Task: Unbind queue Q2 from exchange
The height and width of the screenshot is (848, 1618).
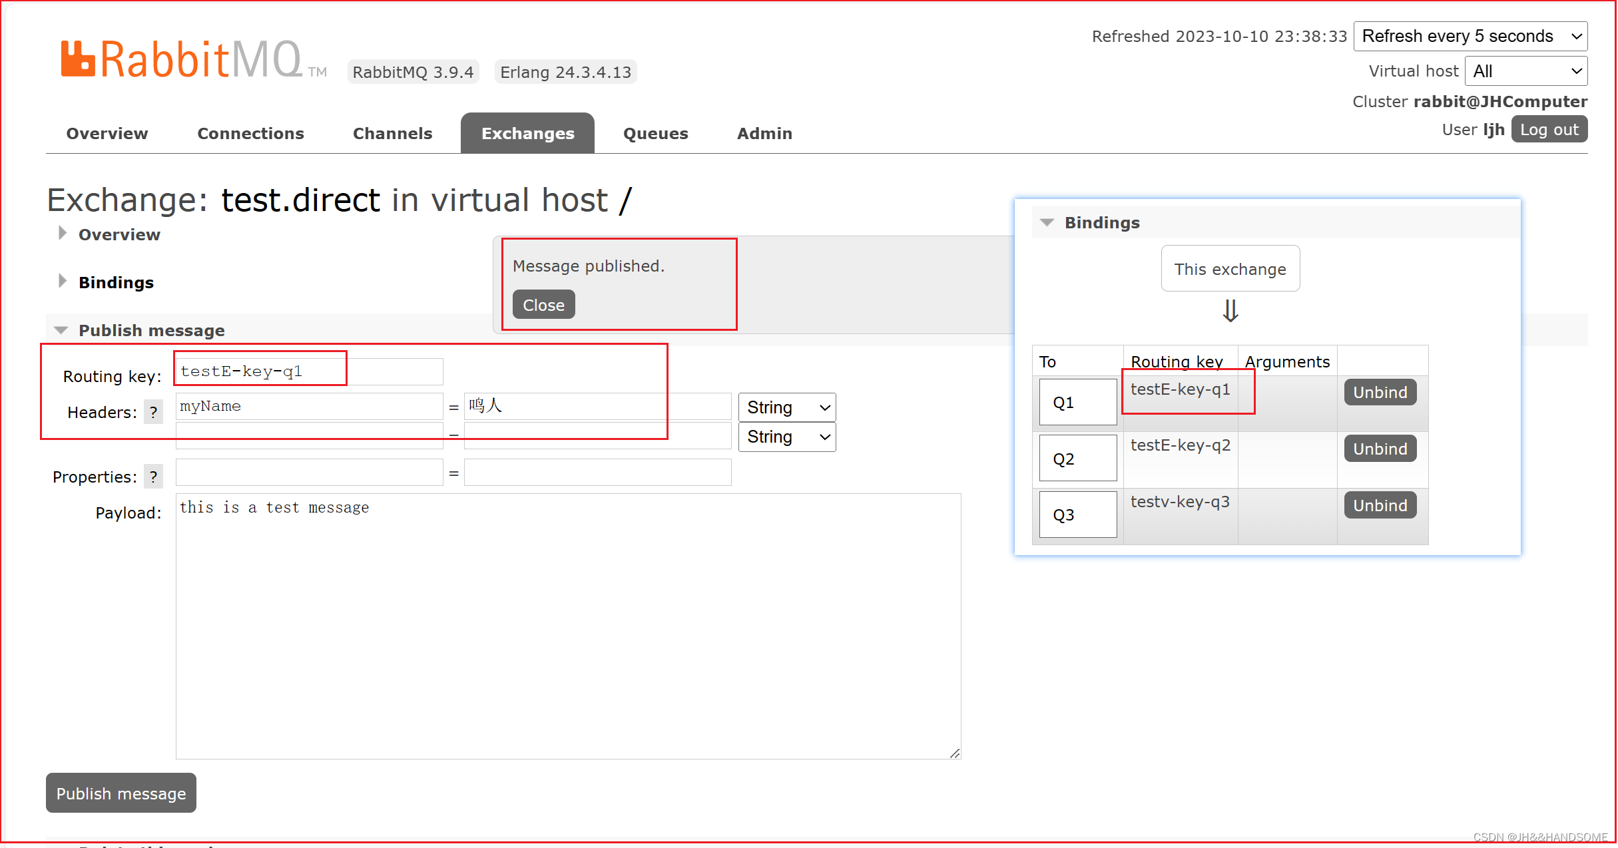Action: pos(1380,449)
